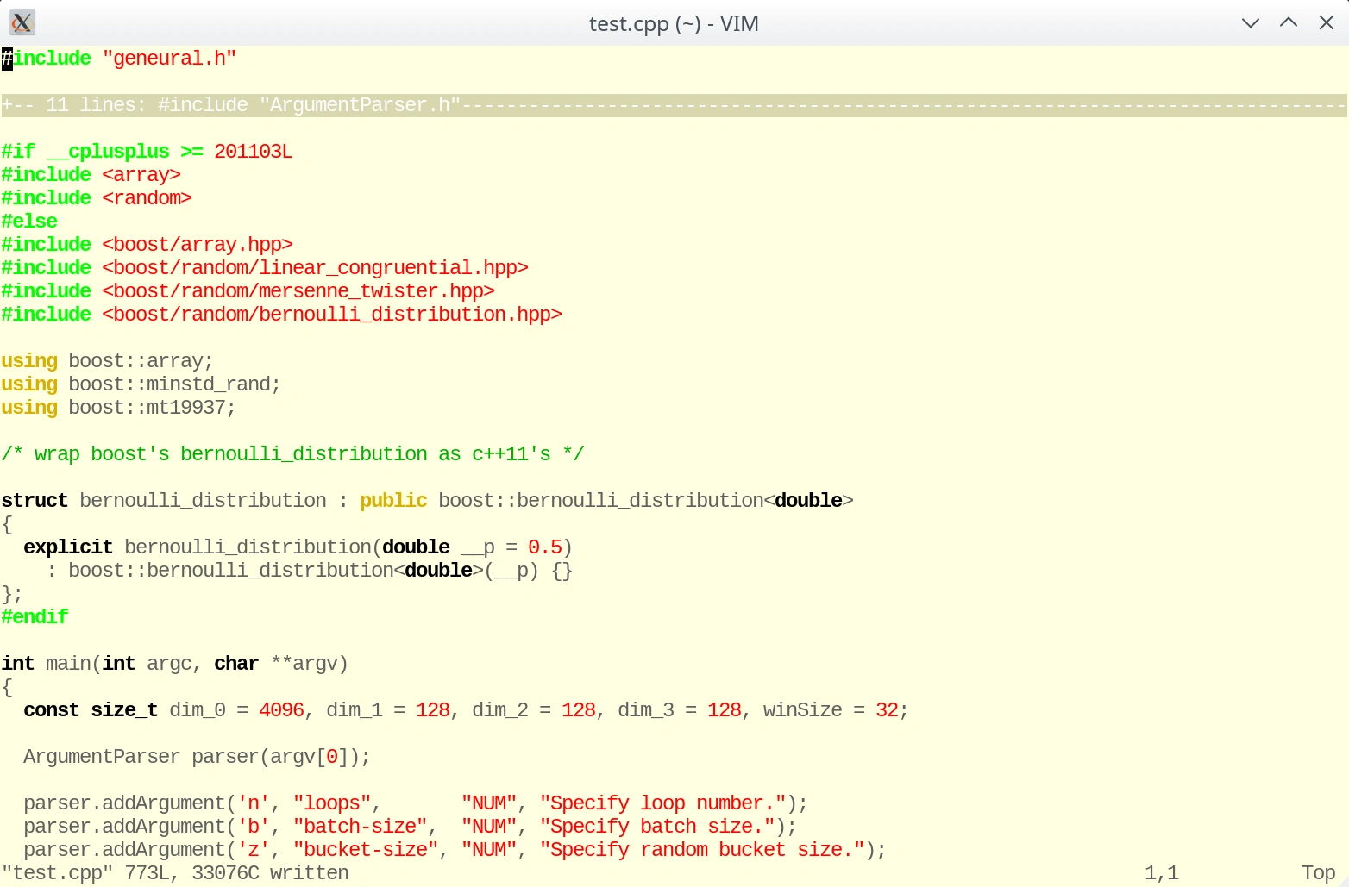Click the winSize value 32

tap(887, 710)
